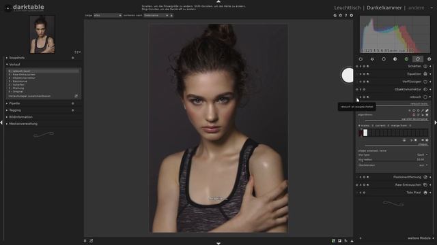Image resolution: width=437 pixels, height=245 pixels.
Task: Select the brush shape tool in retouch
Action: coord(427,110)
